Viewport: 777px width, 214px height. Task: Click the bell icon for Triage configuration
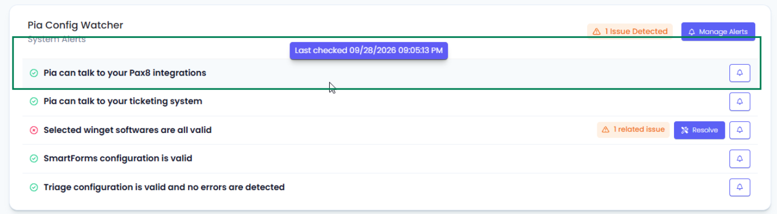click(x=739, y=187)
